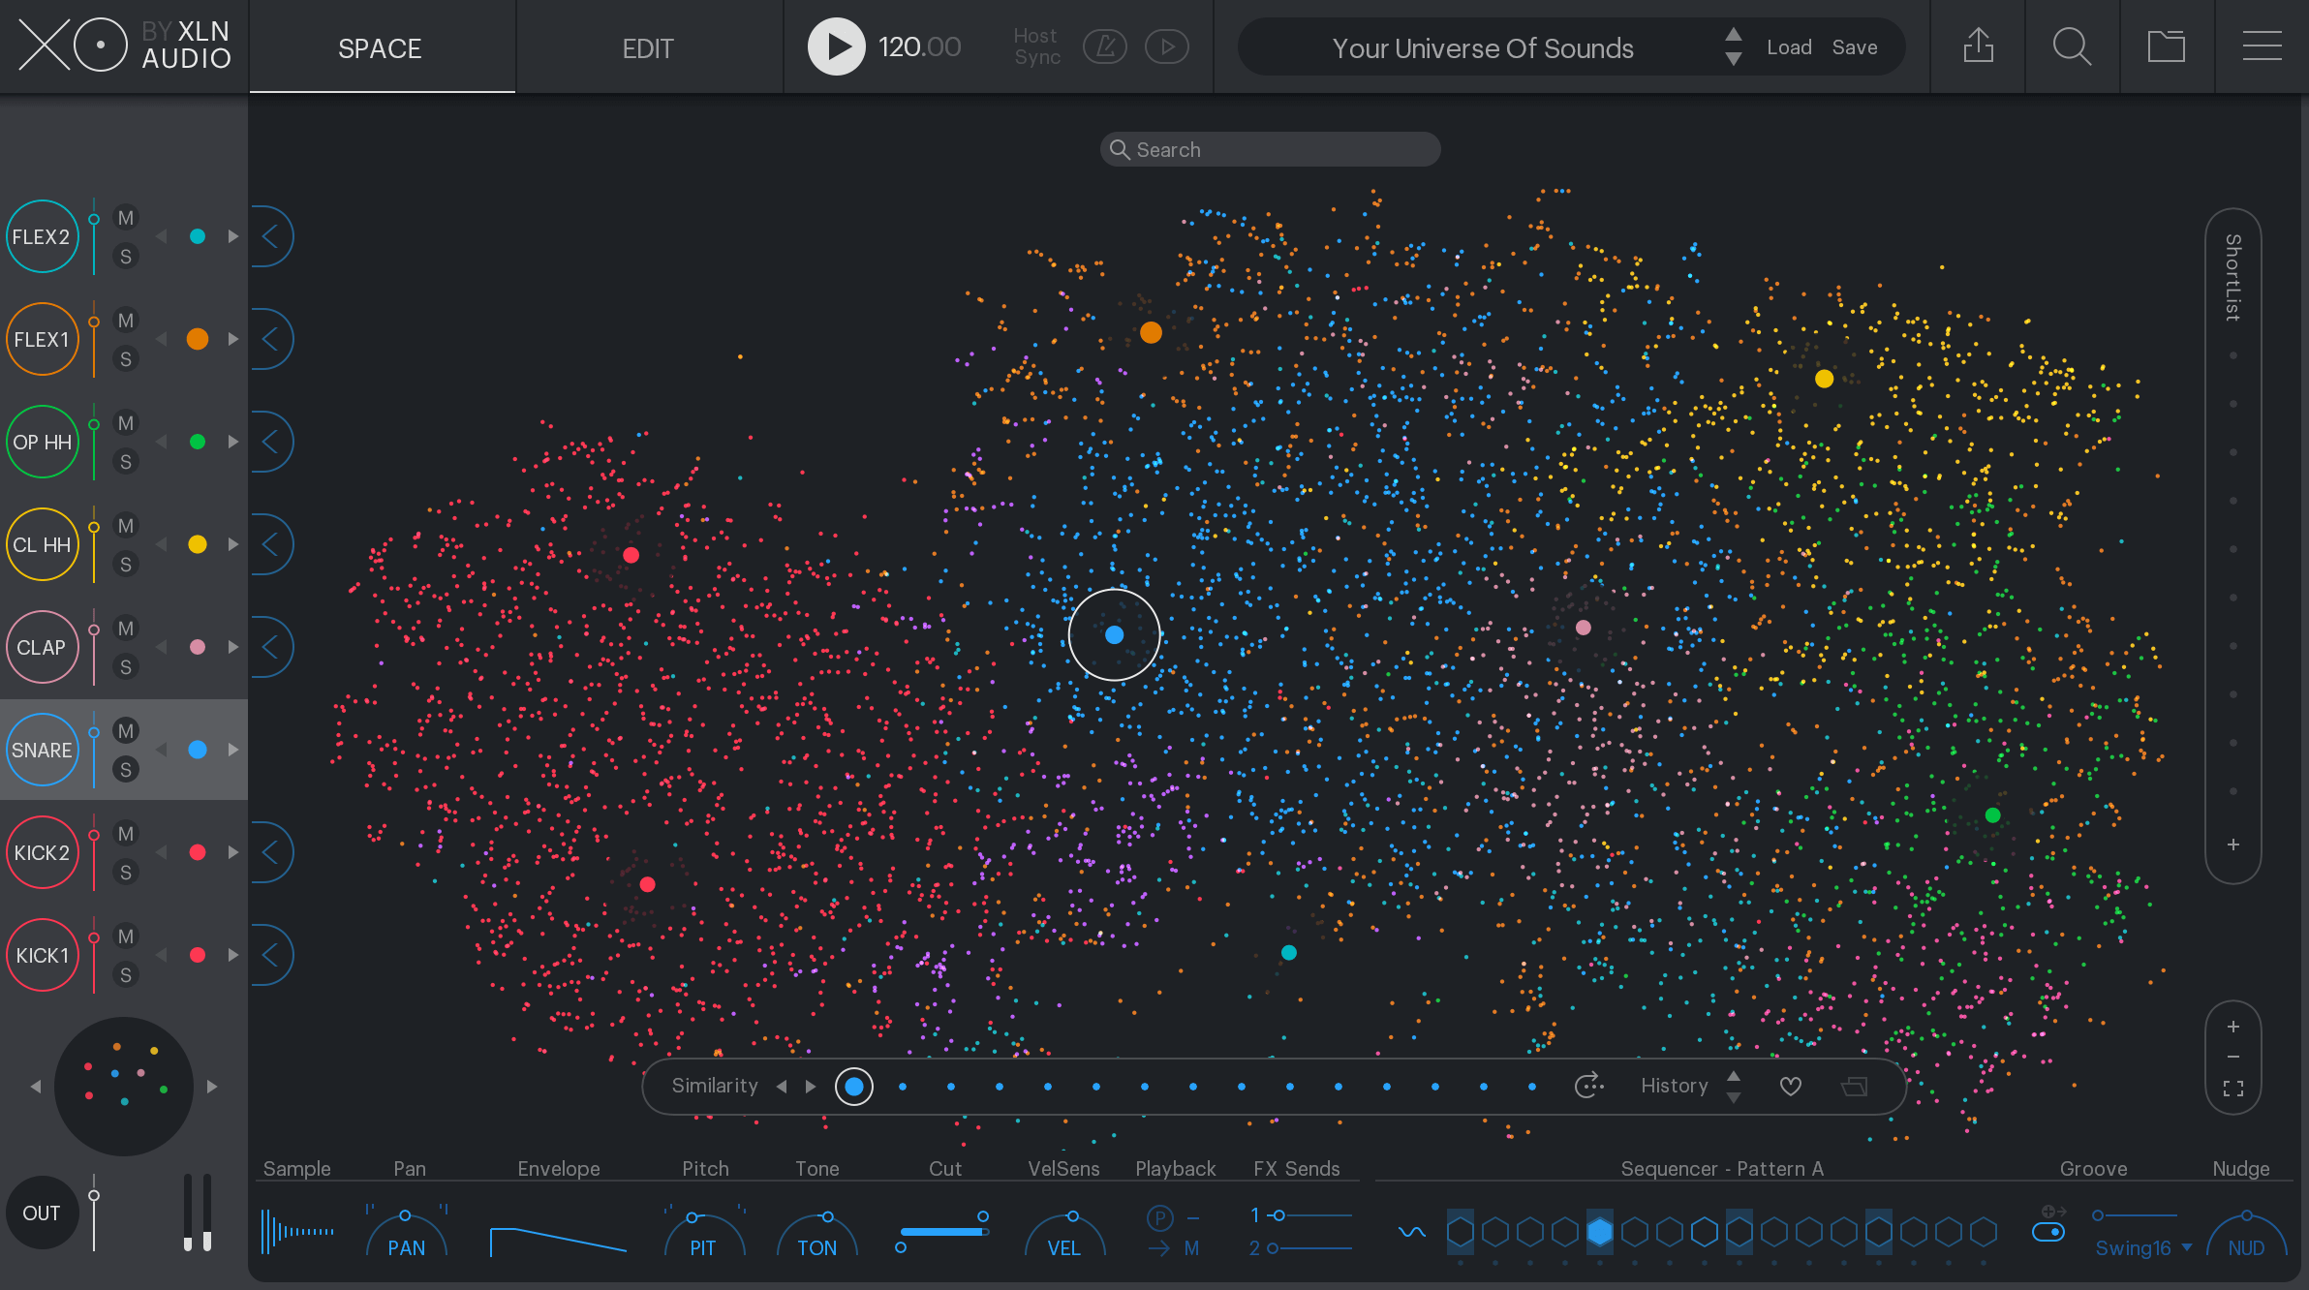Toggle the groove switch left of Swing16
The width and height of the screenshot is (2309, 1290).
(x=2048, y=1232)
